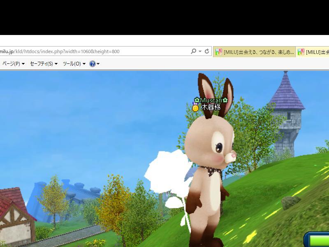Expand the help icon dropdown arrow
This screenshot has width=329, height=247.
98,64
